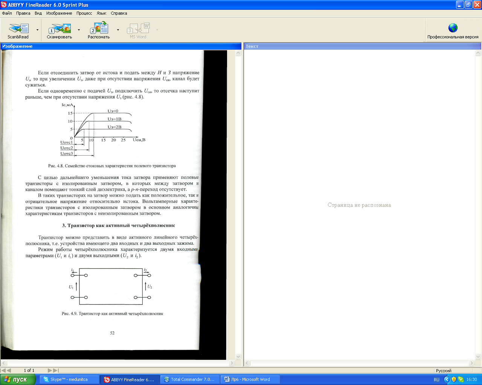Open the Сканировать dropdown arrow
Viewport: 482px width, 385px height.
coord(79,30)
